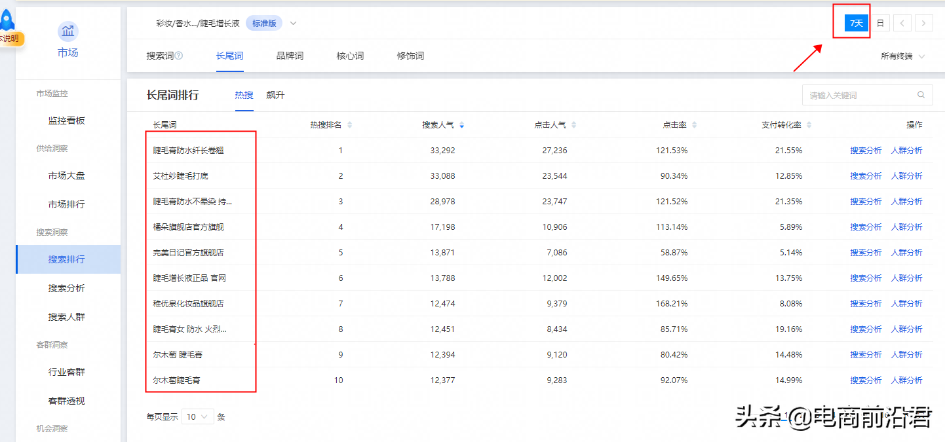945x442 pixels.
Task: Click the keyword 橘朵旗舰店官方旗舰
Action: tap(189, 227)
